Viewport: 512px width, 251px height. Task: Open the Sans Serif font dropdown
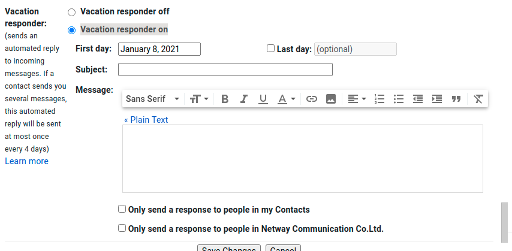(152, 99)
